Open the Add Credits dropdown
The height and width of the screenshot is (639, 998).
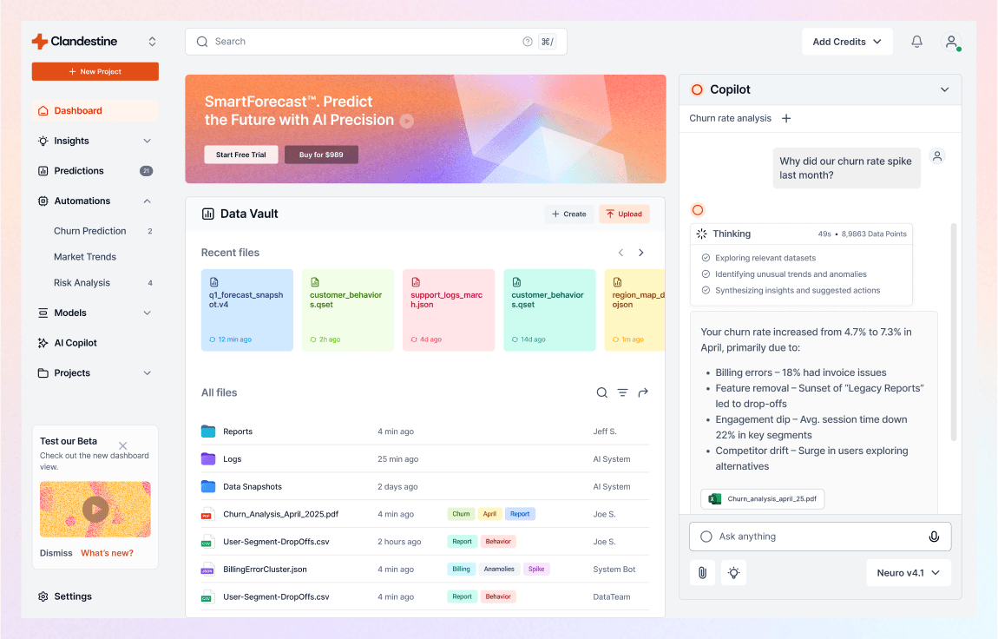click(846, 42)
